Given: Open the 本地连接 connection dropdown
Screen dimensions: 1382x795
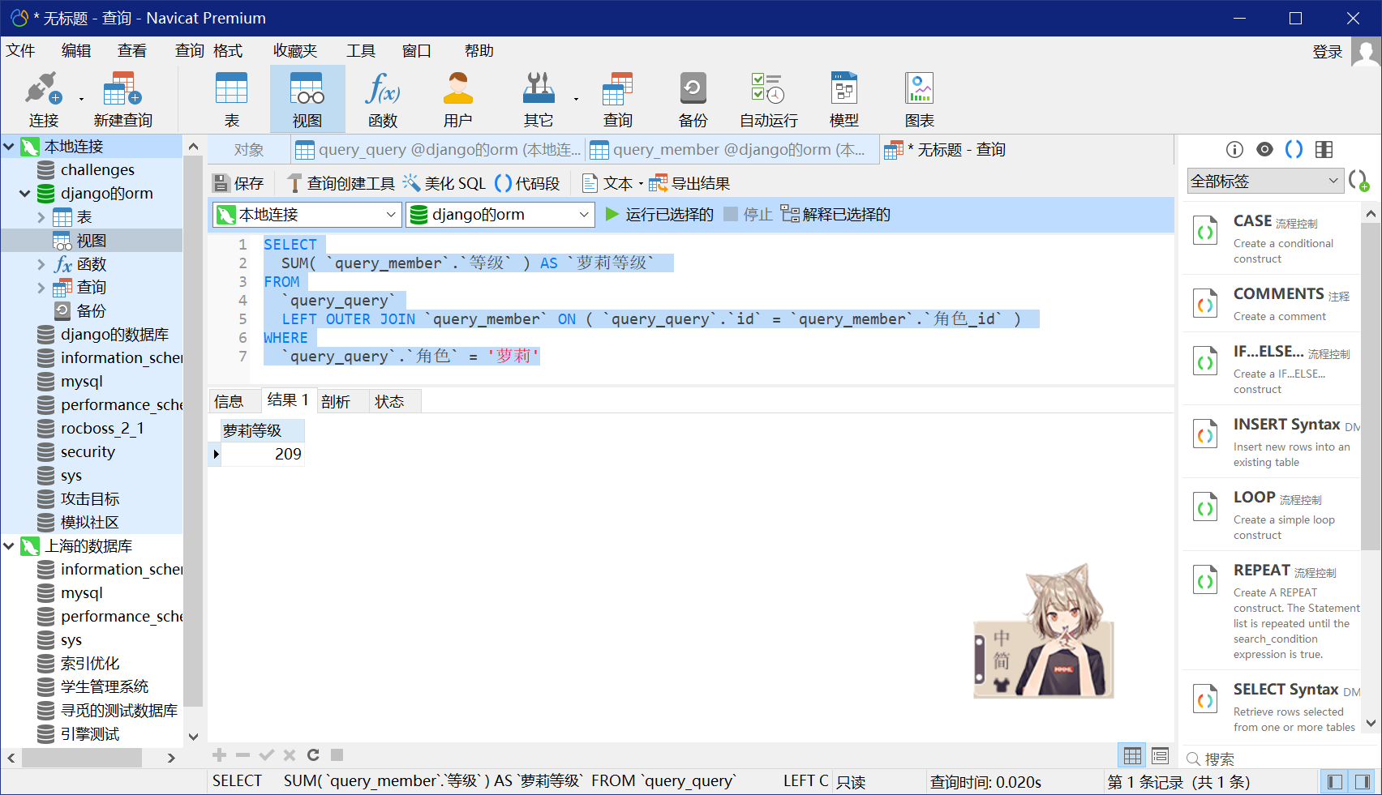Looking at the screenshot, I should (307, 214).
